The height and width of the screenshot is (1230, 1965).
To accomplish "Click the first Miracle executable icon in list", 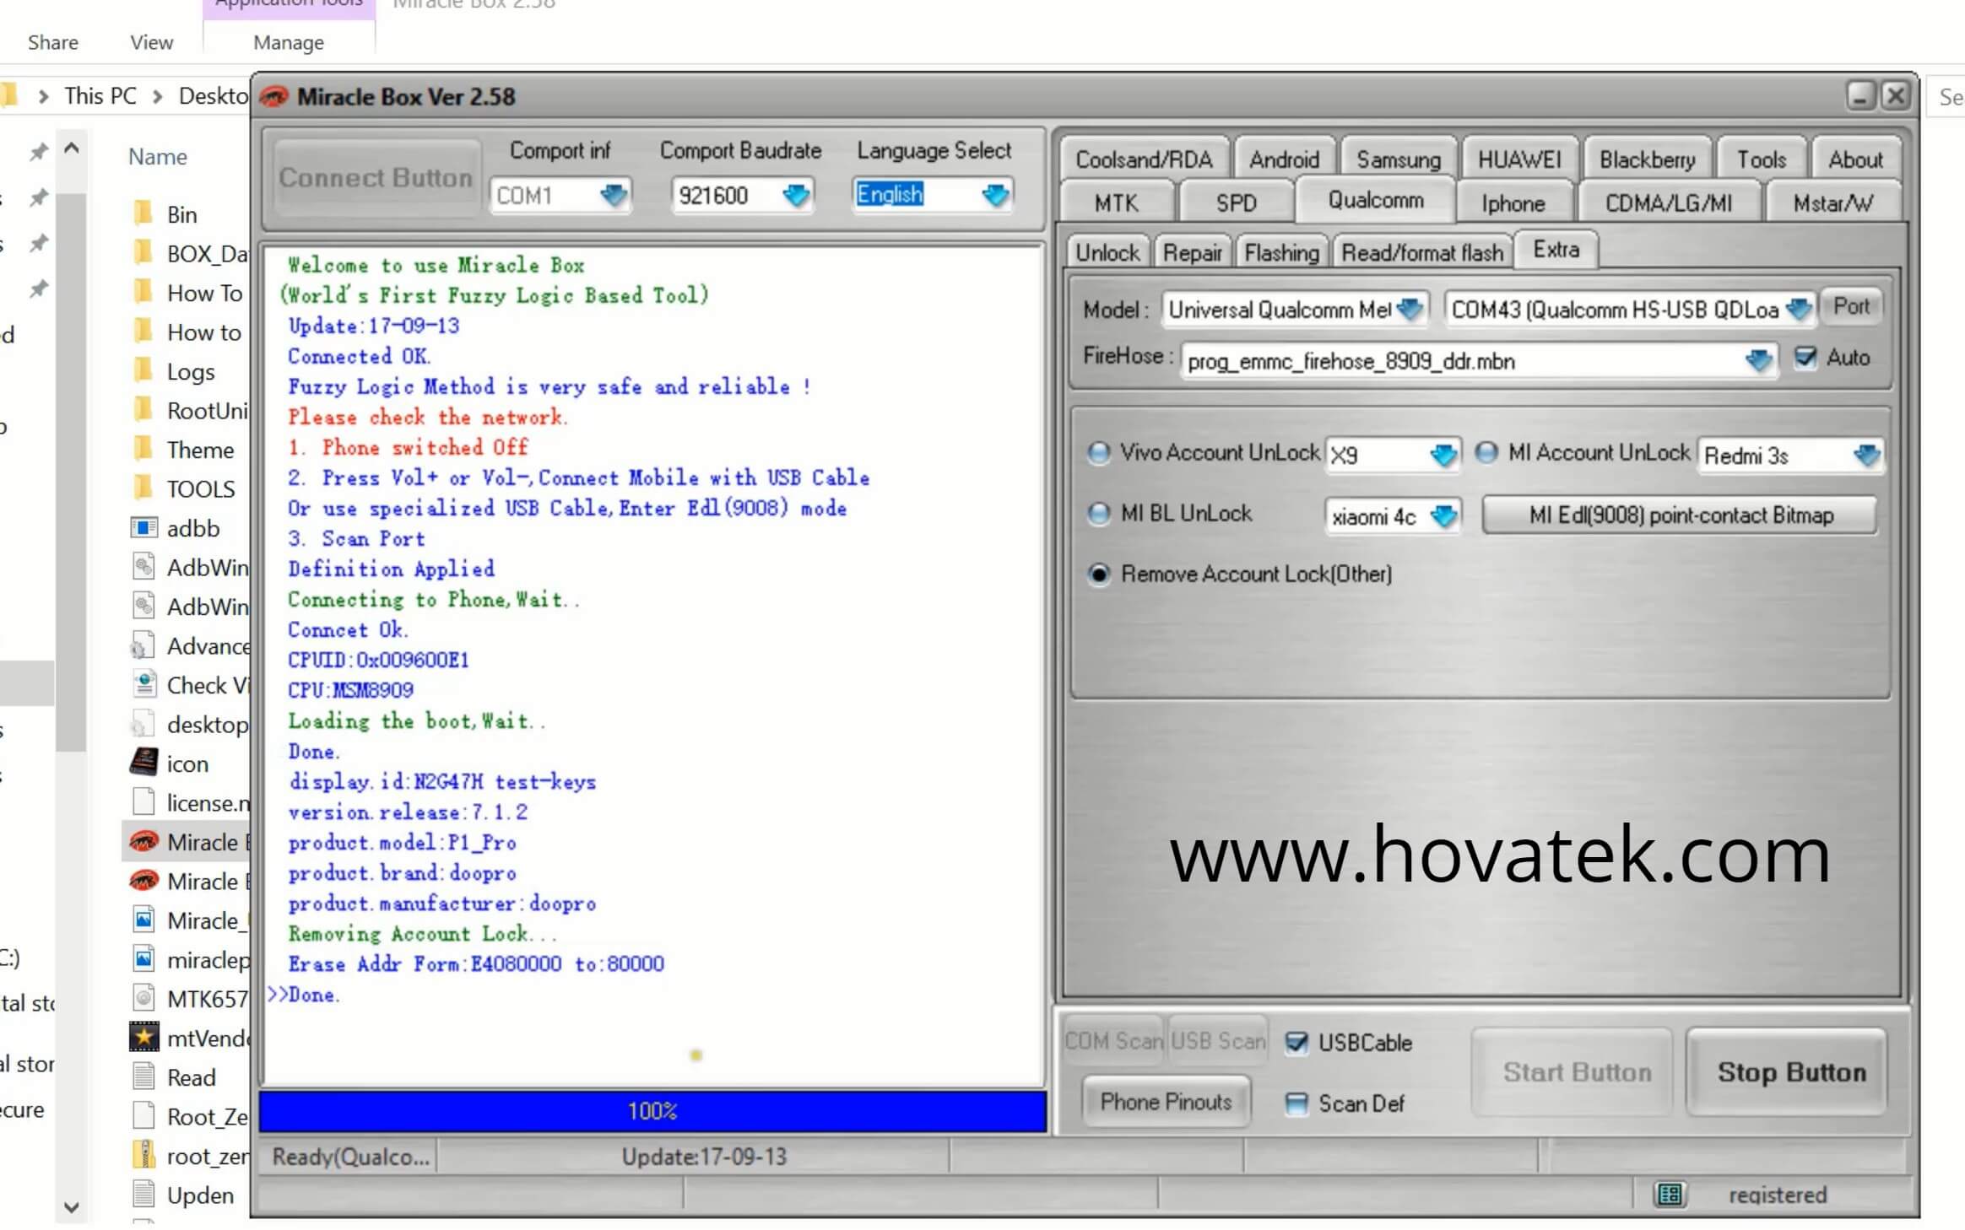I will click(143, 841).
